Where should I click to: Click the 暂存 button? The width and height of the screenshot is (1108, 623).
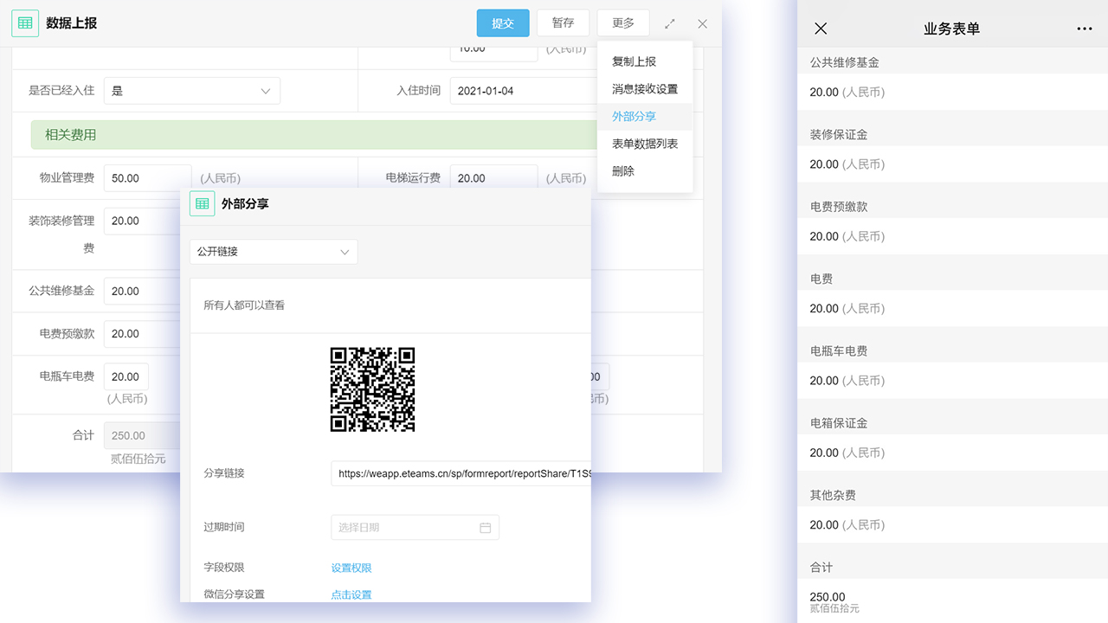coord(563,23)
